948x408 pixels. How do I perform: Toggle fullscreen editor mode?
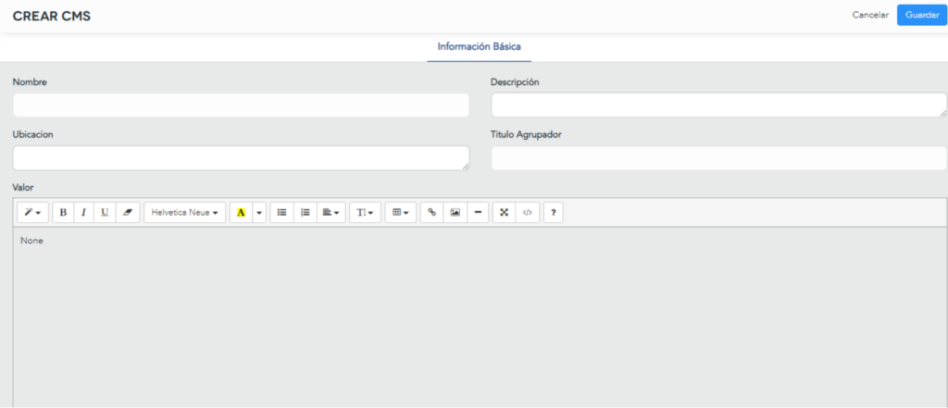click(x=505, y=213)
